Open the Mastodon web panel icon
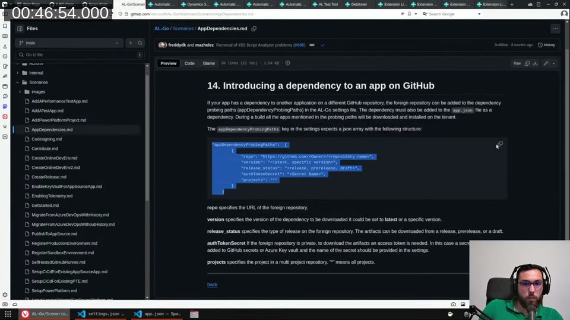Screen dimensions: 570x320 (x=5, y=107)
